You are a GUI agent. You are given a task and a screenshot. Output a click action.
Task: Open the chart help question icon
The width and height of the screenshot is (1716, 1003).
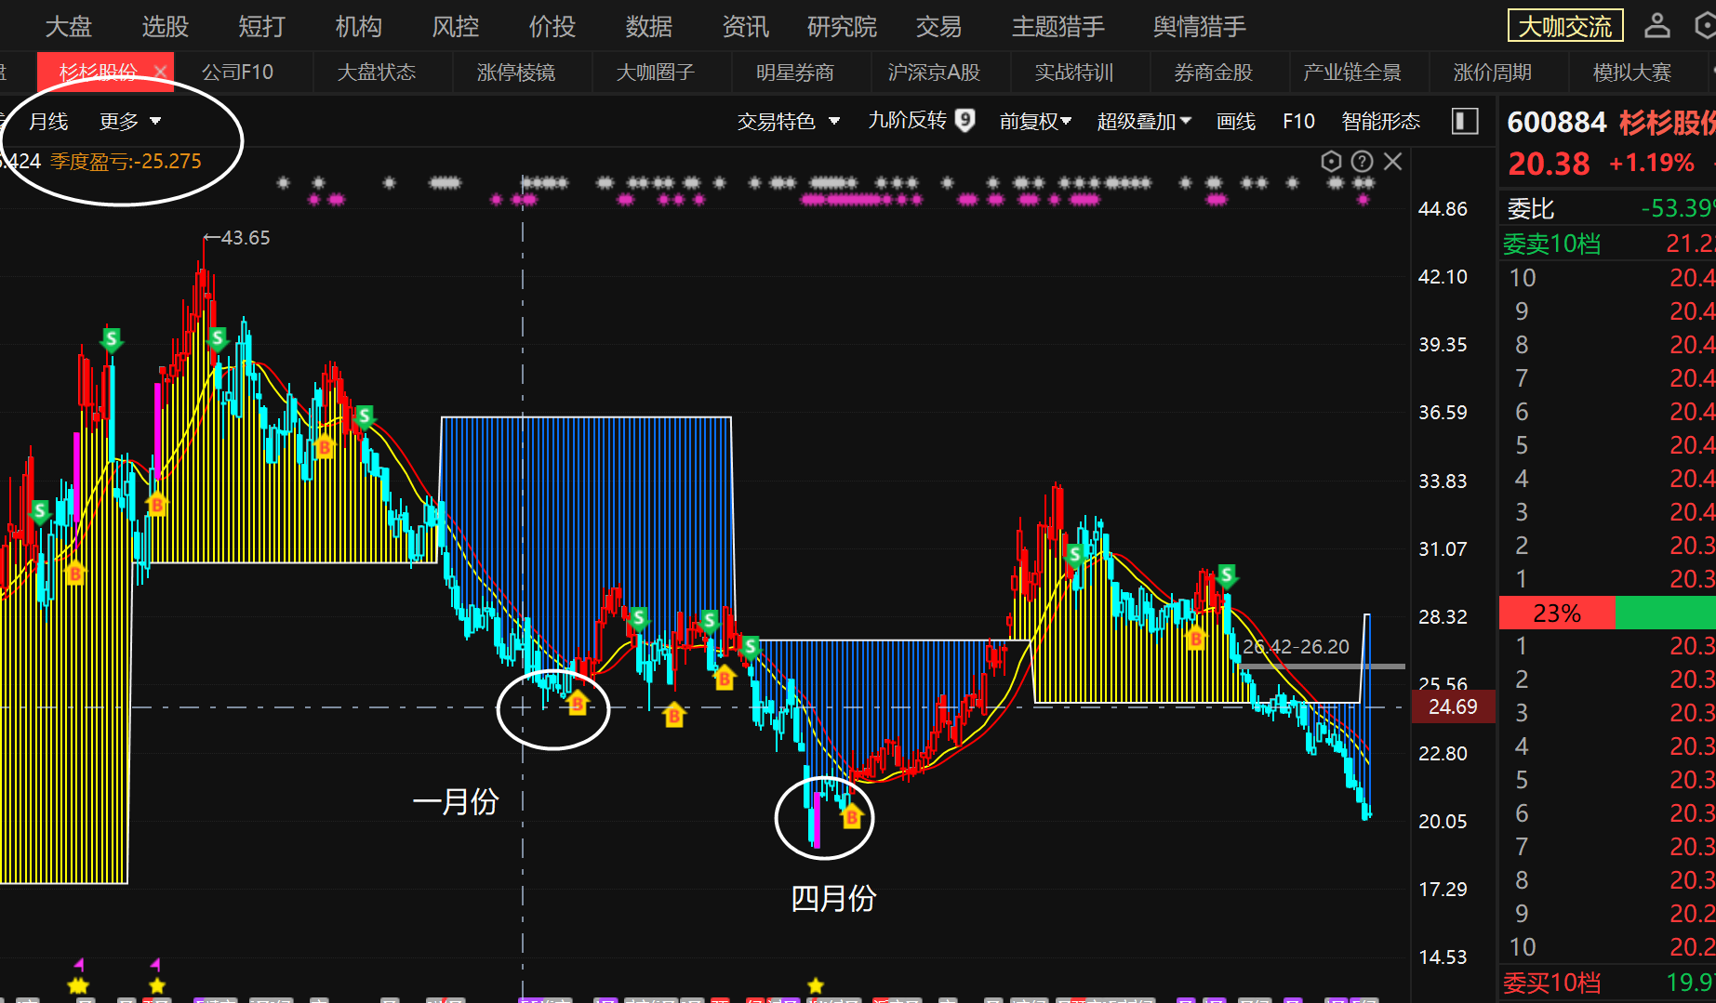(x=1362, y=162)
